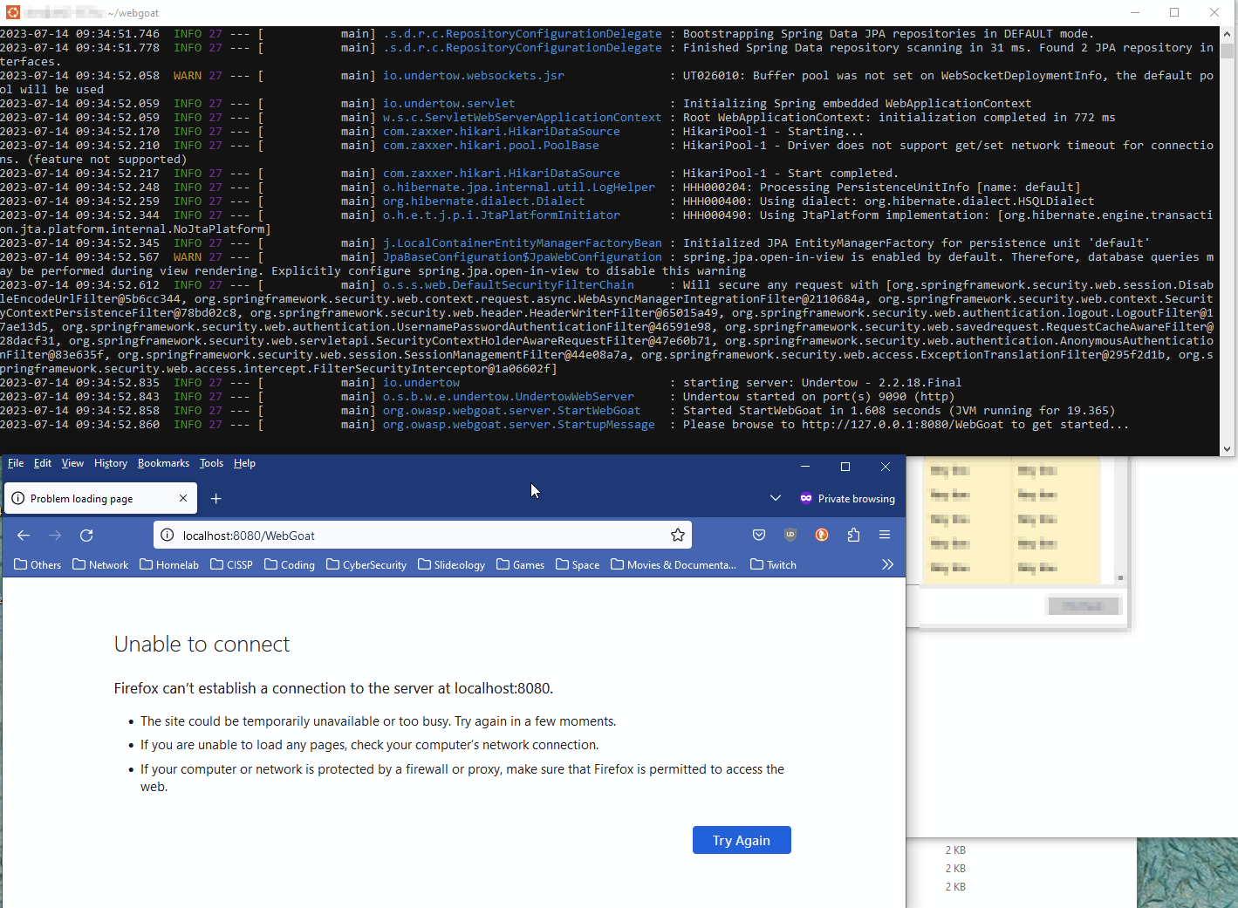Viewport: 1238px width, 908px height.
Task: Click the Firefox forward arrow
Action: click(55, 535)
